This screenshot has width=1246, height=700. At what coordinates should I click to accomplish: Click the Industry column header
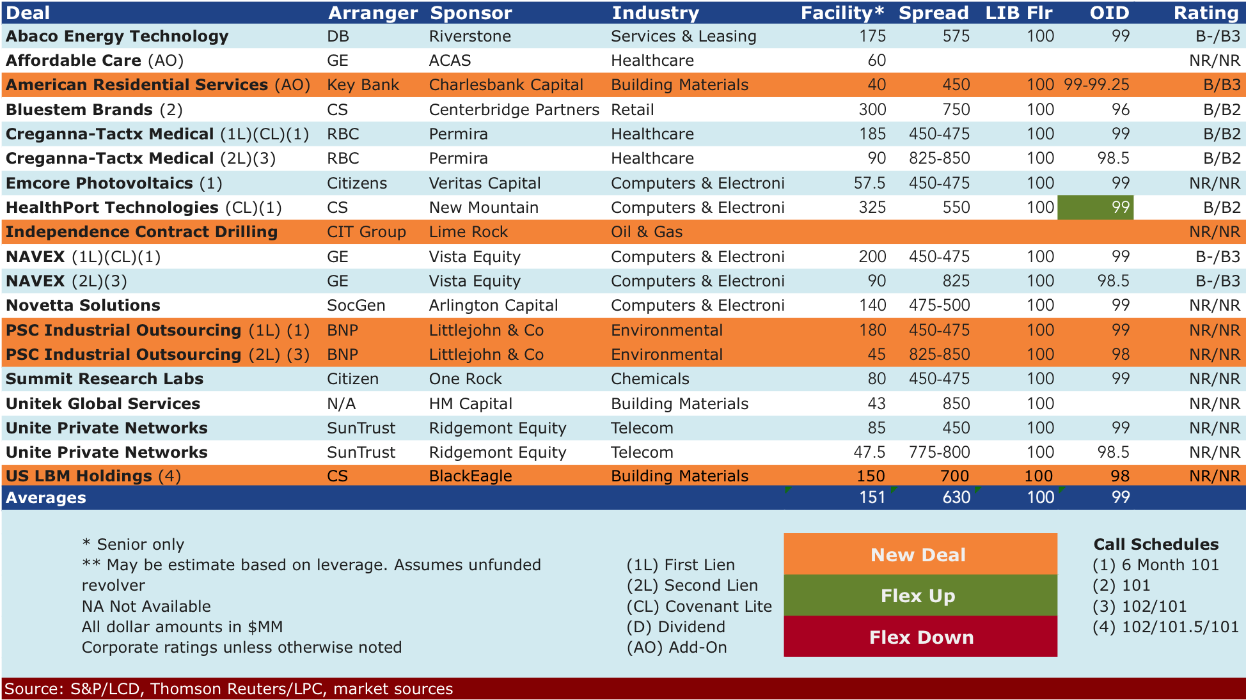pyautogui.click(x=655, y=13)
